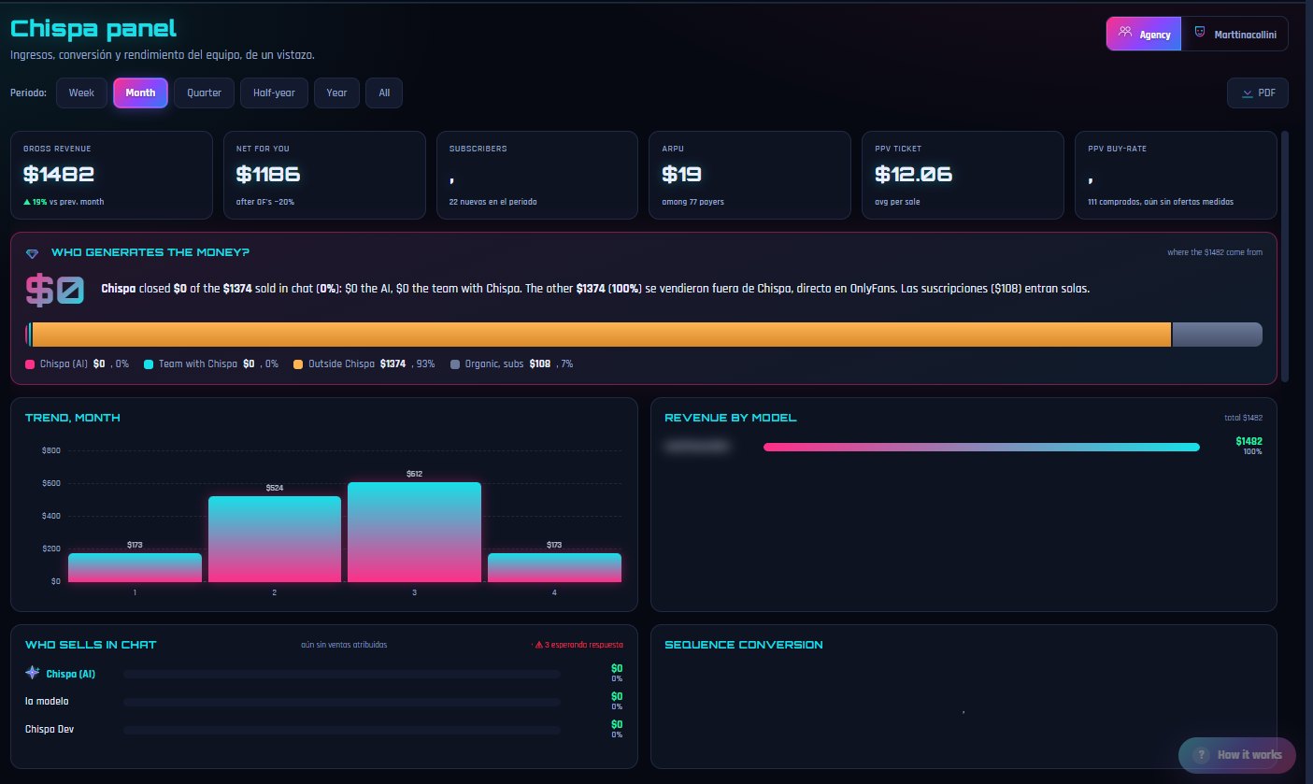The image size is (1313, 784).
Task: Switch period to Half-year
Action: (x=274, y=93)
